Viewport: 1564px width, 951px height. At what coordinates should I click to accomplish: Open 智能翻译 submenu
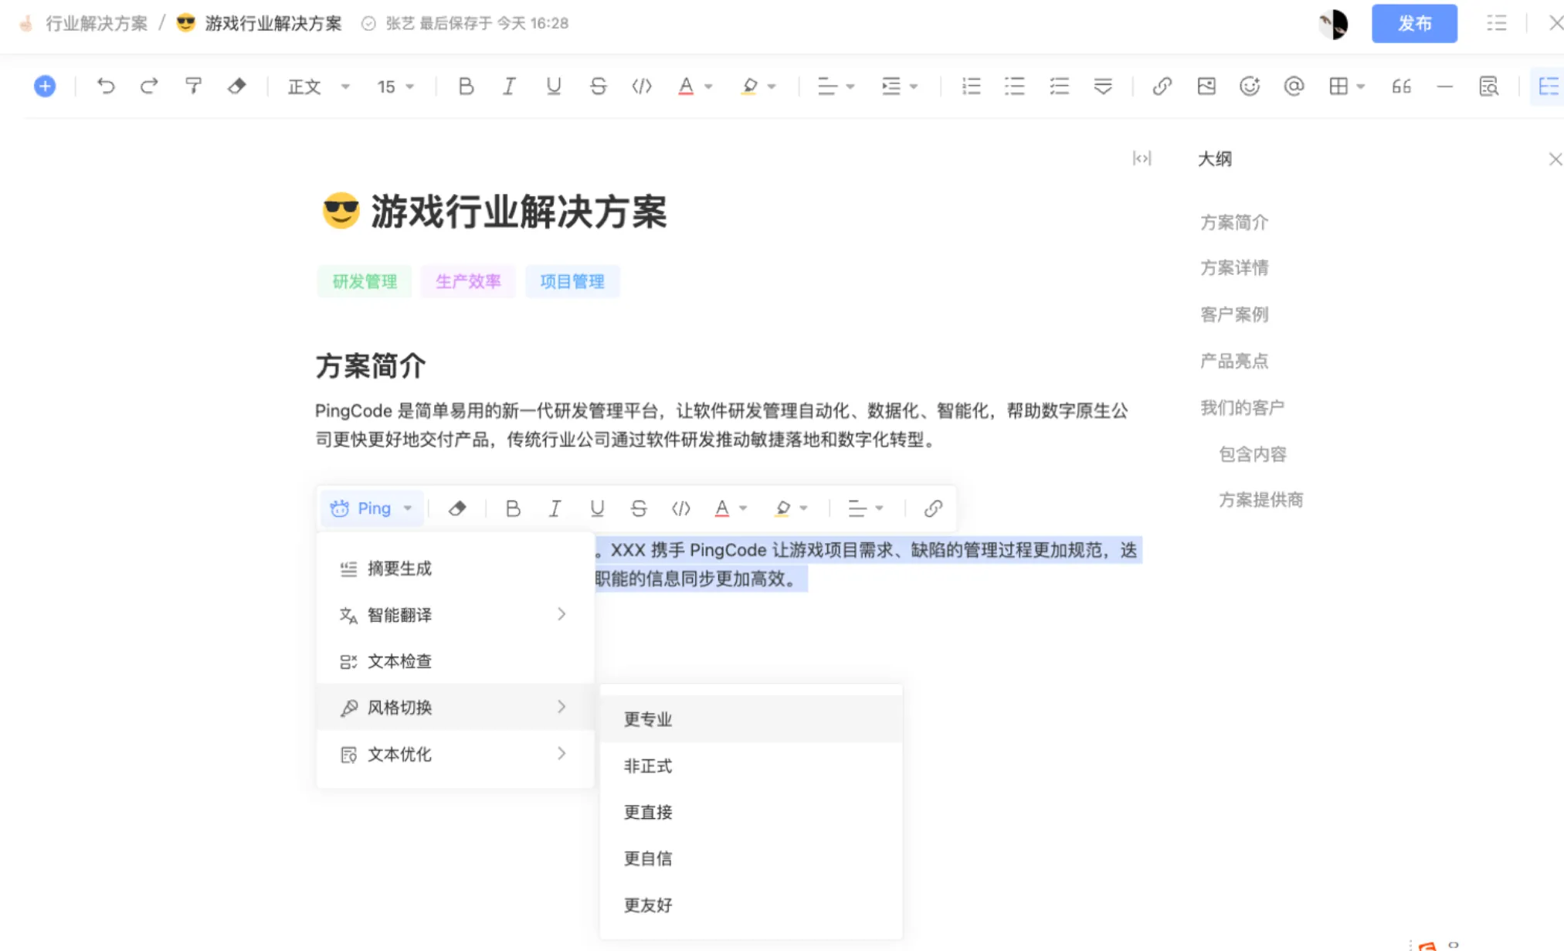point(455,615)
